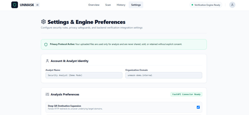The image size is (249, 115).
Task: Select the Settings tab
Action: tap(136, 5)
